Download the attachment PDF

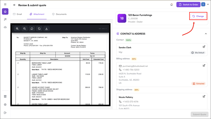(46, 29)
